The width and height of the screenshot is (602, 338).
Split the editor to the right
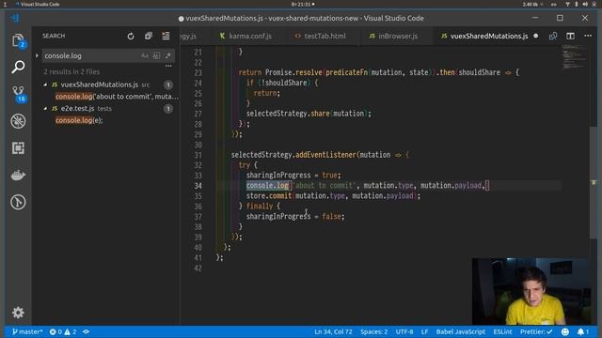click(571, 36)
